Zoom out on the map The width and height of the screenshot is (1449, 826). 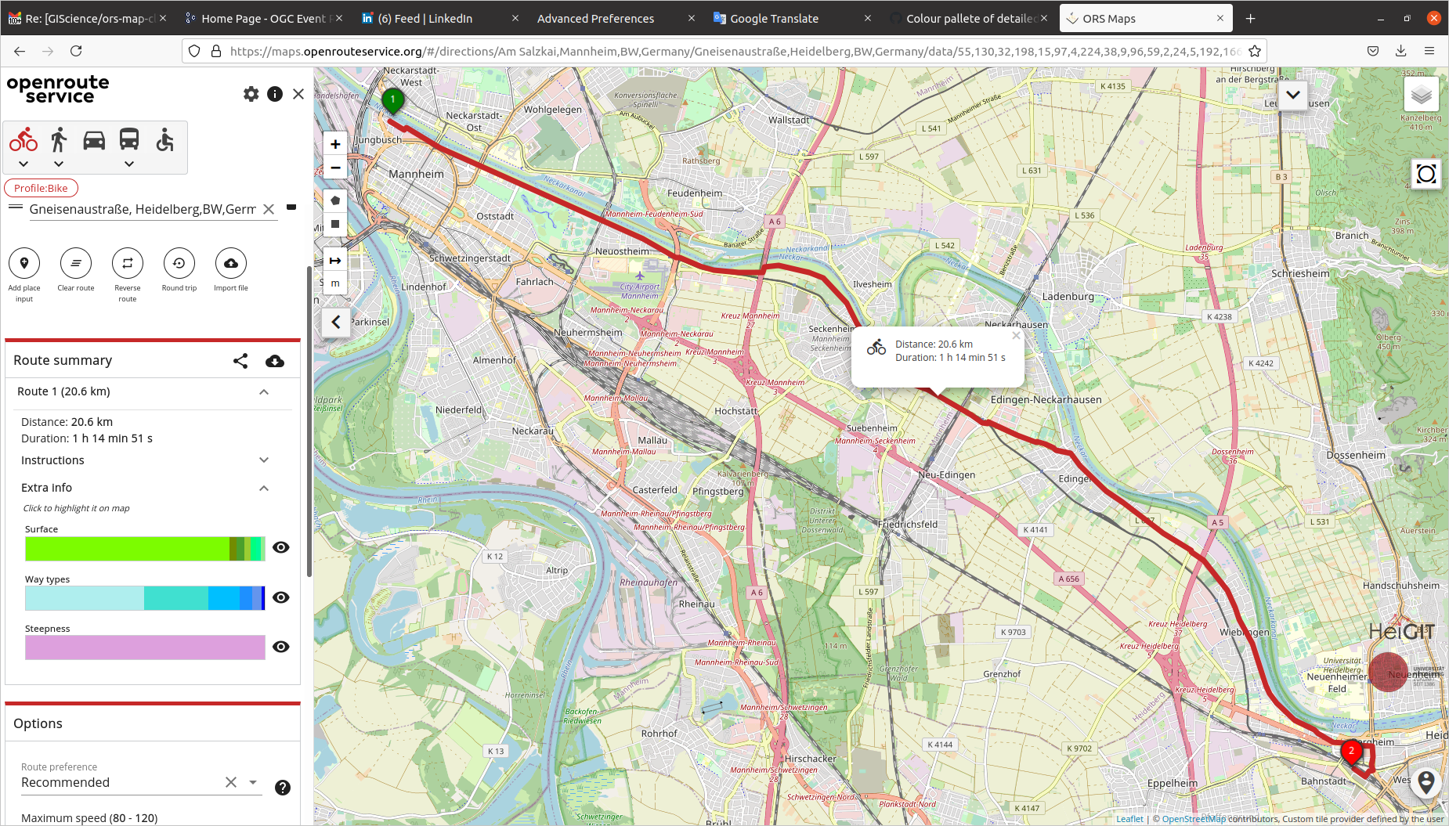point(335,168)
